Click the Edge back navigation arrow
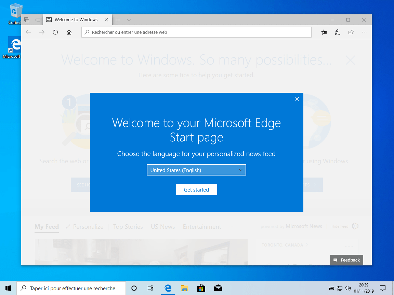The image size is (394, 295). pos(28,32)
